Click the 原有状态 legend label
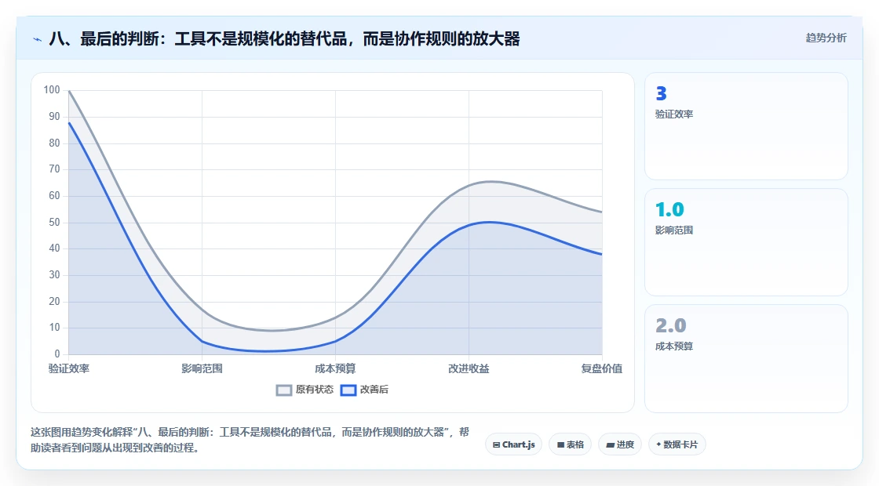Image resolution: width=879 pixels, height=486 pixels. (315, 390)
